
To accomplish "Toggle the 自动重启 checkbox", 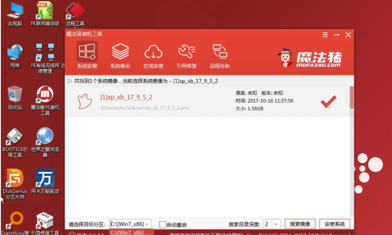I will click(162, 224).
